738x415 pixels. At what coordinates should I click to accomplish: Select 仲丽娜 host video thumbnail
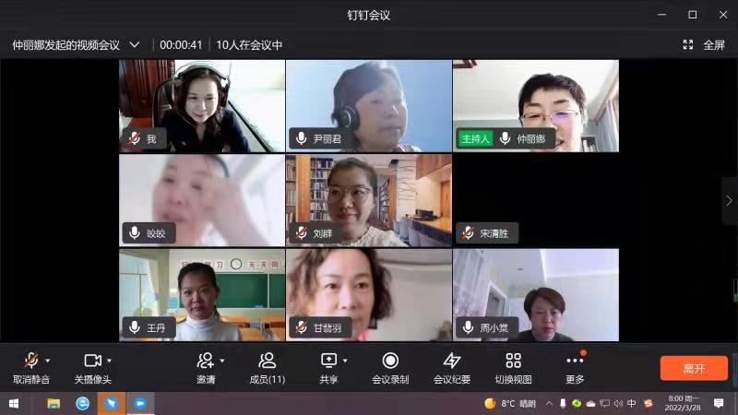(x=535, y=105)
